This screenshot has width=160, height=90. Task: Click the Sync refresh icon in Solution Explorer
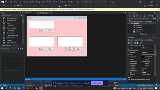coord(144,16)
